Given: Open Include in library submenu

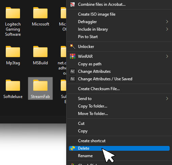Looking at the screenshot, I should click(x=119, y=29).
